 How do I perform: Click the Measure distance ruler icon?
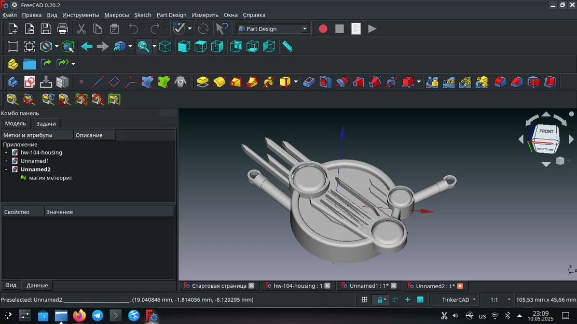pyautogui.click(x=287, y=46)
